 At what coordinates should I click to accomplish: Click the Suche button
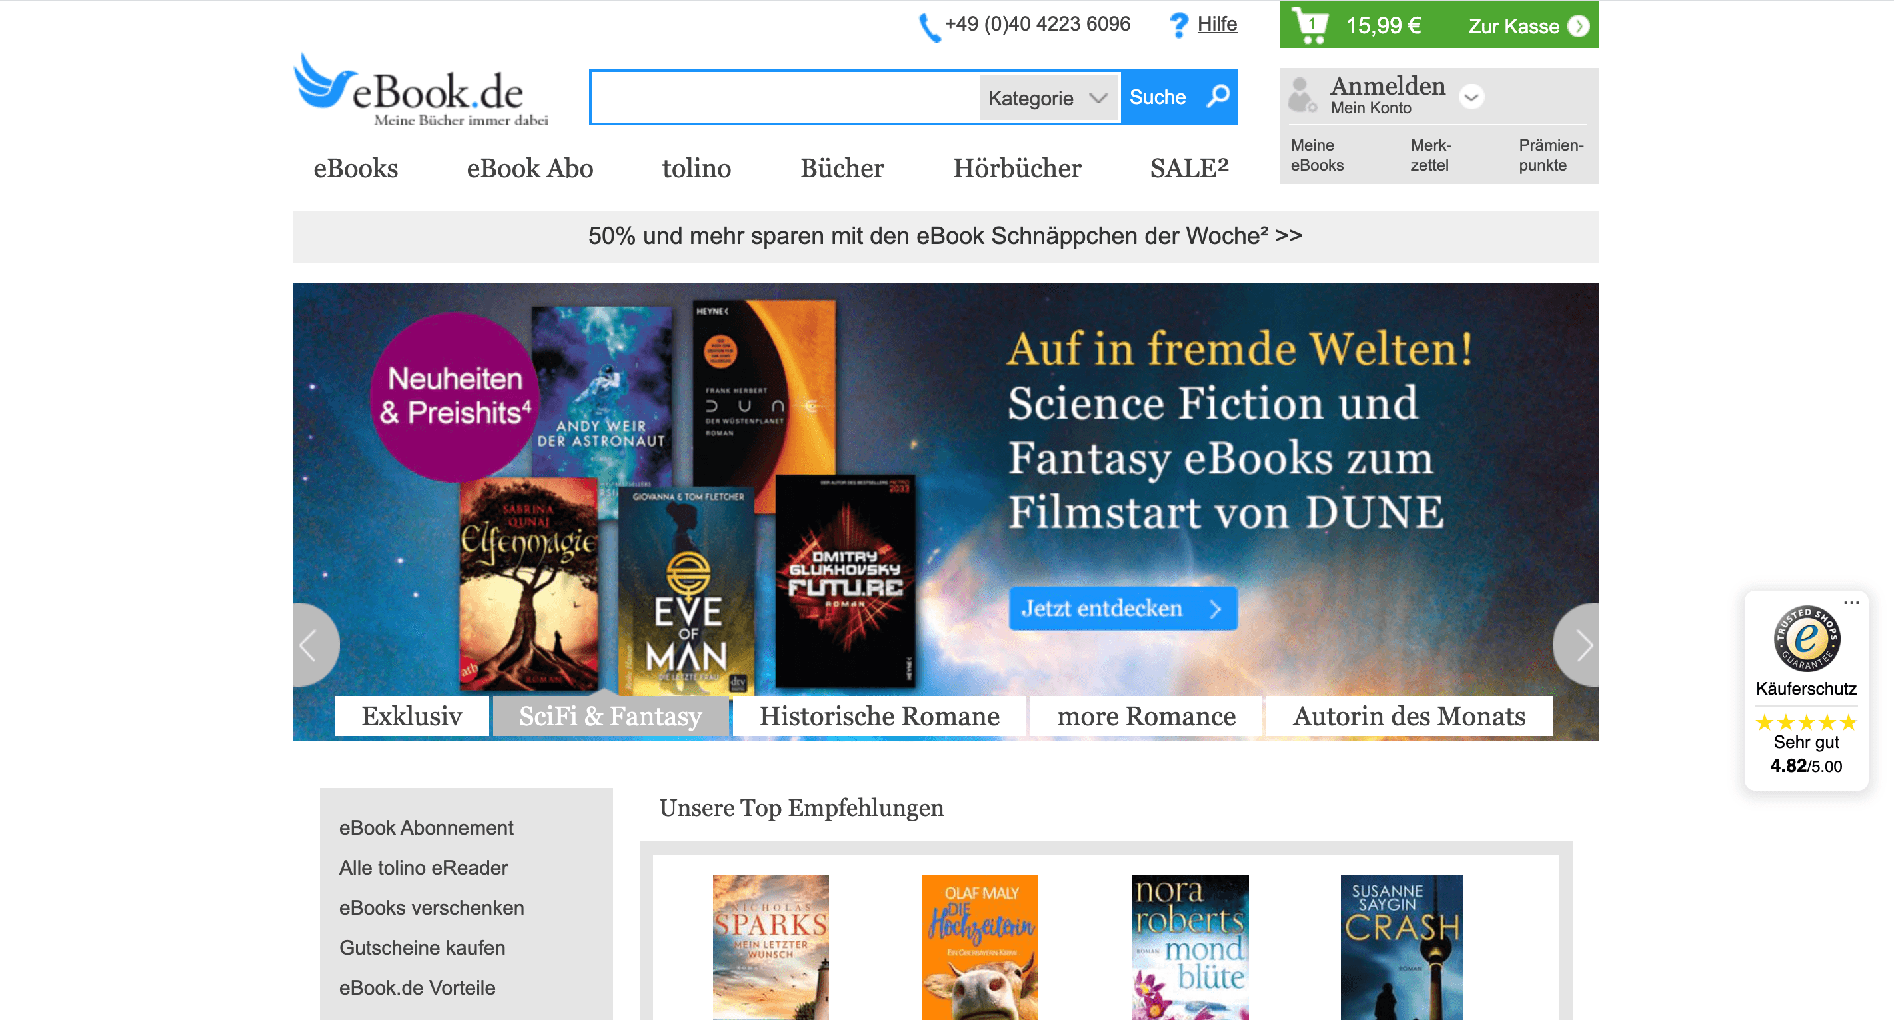click(x=1180, y=97)
